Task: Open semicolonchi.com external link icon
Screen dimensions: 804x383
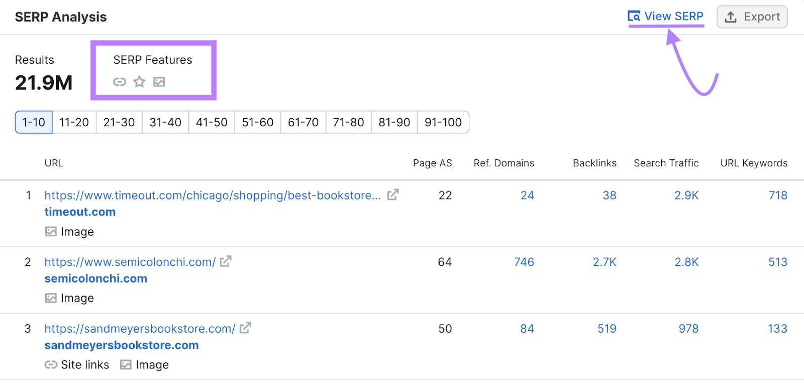Action: [226, 261]
